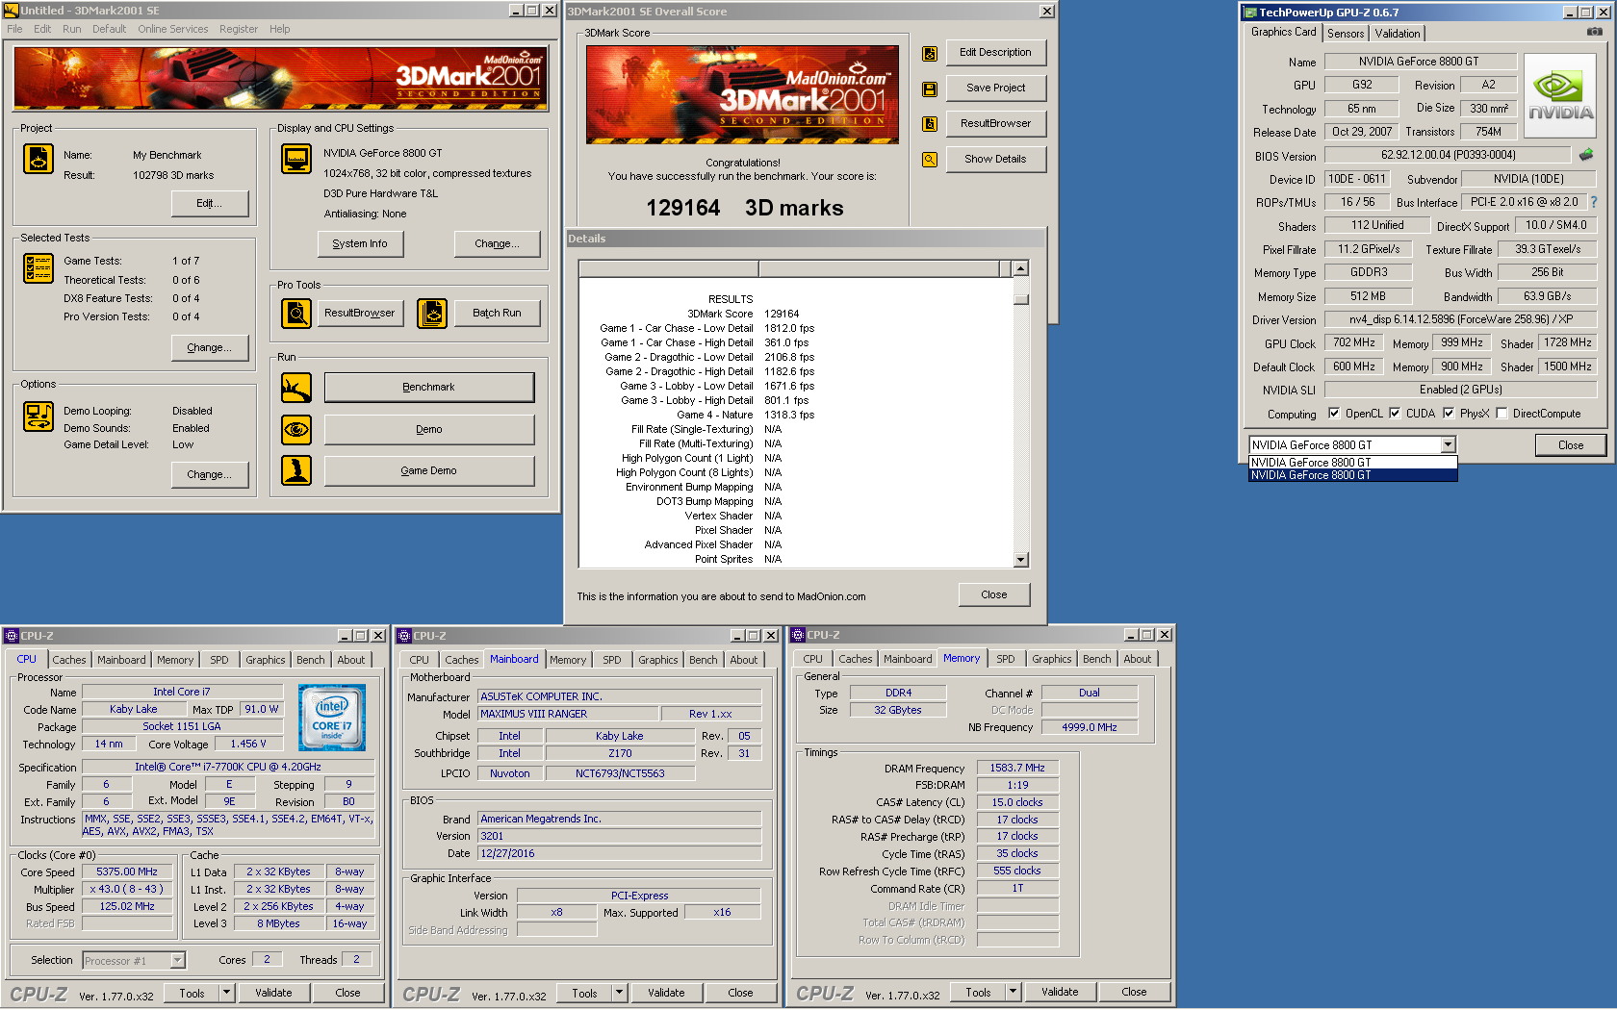Click the Options demo looping icon
Viewport: 1617px width, 1010px height.
(x=38, y=417)
